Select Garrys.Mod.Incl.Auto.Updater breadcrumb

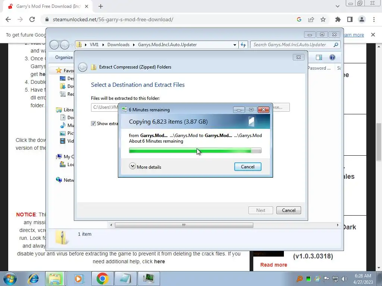point(167,45)
